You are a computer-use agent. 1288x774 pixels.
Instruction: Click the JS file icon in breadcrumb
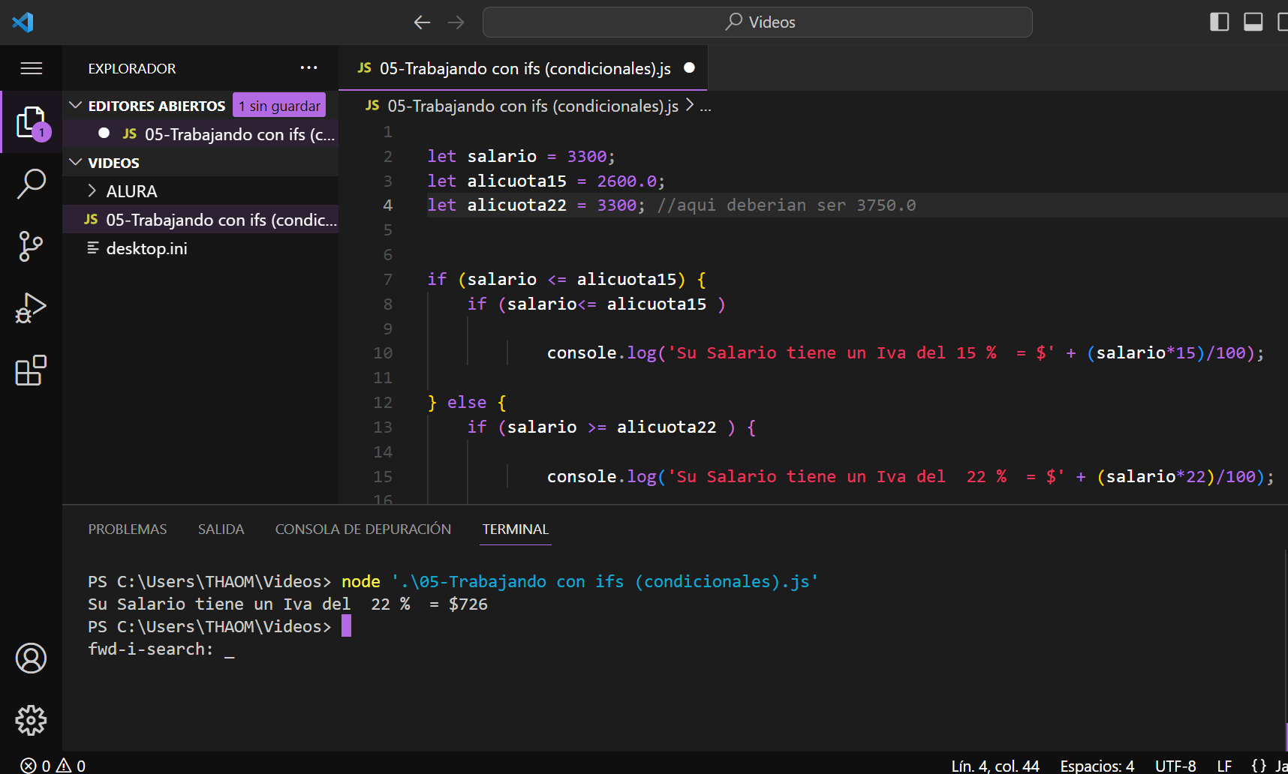tap(372, 106)
